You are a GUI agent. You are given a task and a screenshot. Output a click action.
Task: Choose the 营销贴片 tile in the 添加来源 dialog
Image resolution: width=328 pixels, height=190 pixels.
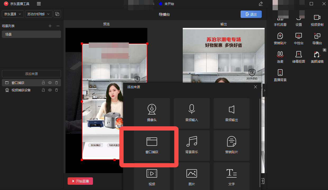[232, 145]
